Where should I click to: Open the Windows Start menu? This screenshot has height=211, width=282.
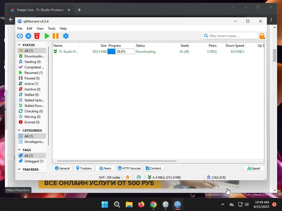(x=105, y=204)
